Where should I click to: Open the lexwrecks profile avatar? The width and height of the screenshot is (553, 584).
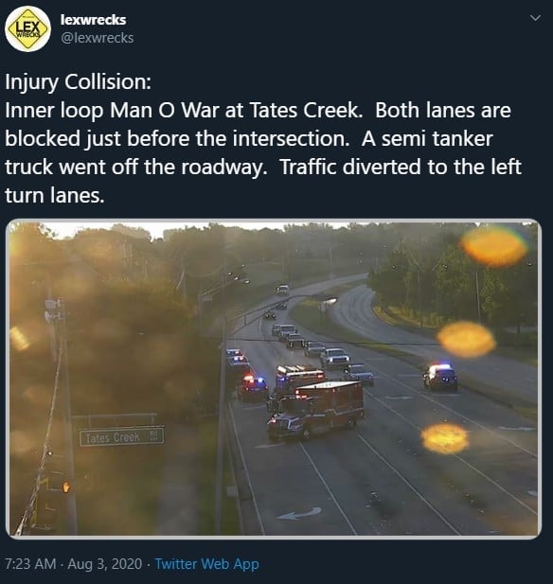pyautogui.click(x=27, y=28)
